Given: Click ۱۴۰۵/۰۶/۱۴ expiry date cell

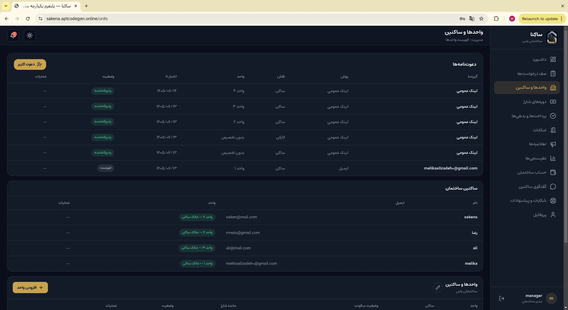Looking at the screenshot, I should [167, 91].
